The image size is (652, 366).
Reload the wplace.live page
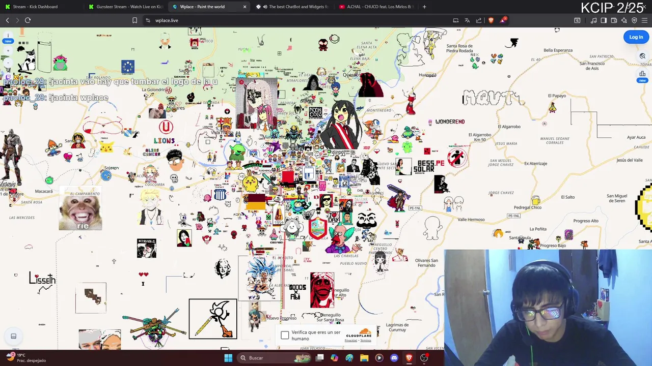[28, 20]
